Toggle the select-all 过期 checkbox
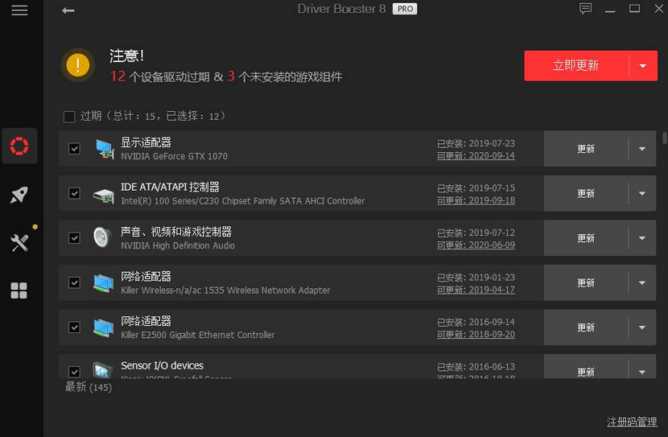The image size is (668, 437). 69,117
